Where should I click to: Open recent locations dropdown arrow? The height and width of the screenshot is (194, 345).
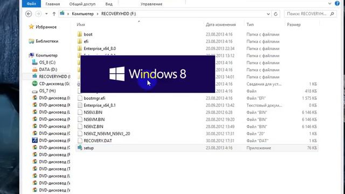click(46, 14)
